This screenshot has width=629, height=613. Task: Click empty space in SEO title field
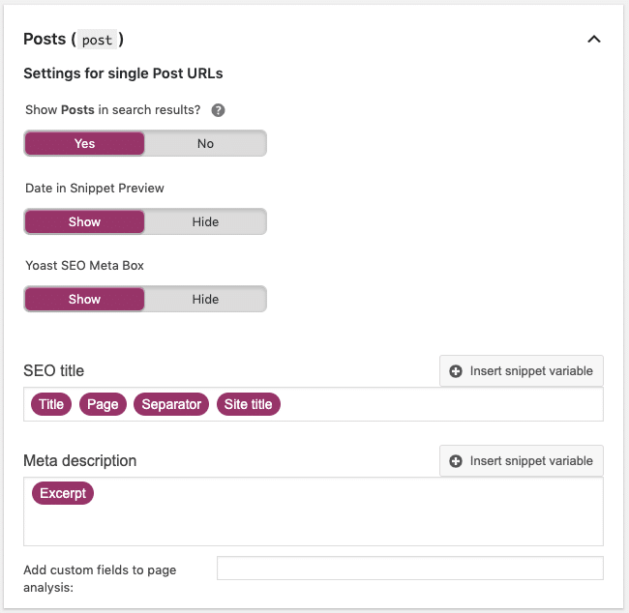[x=441, y=404]
